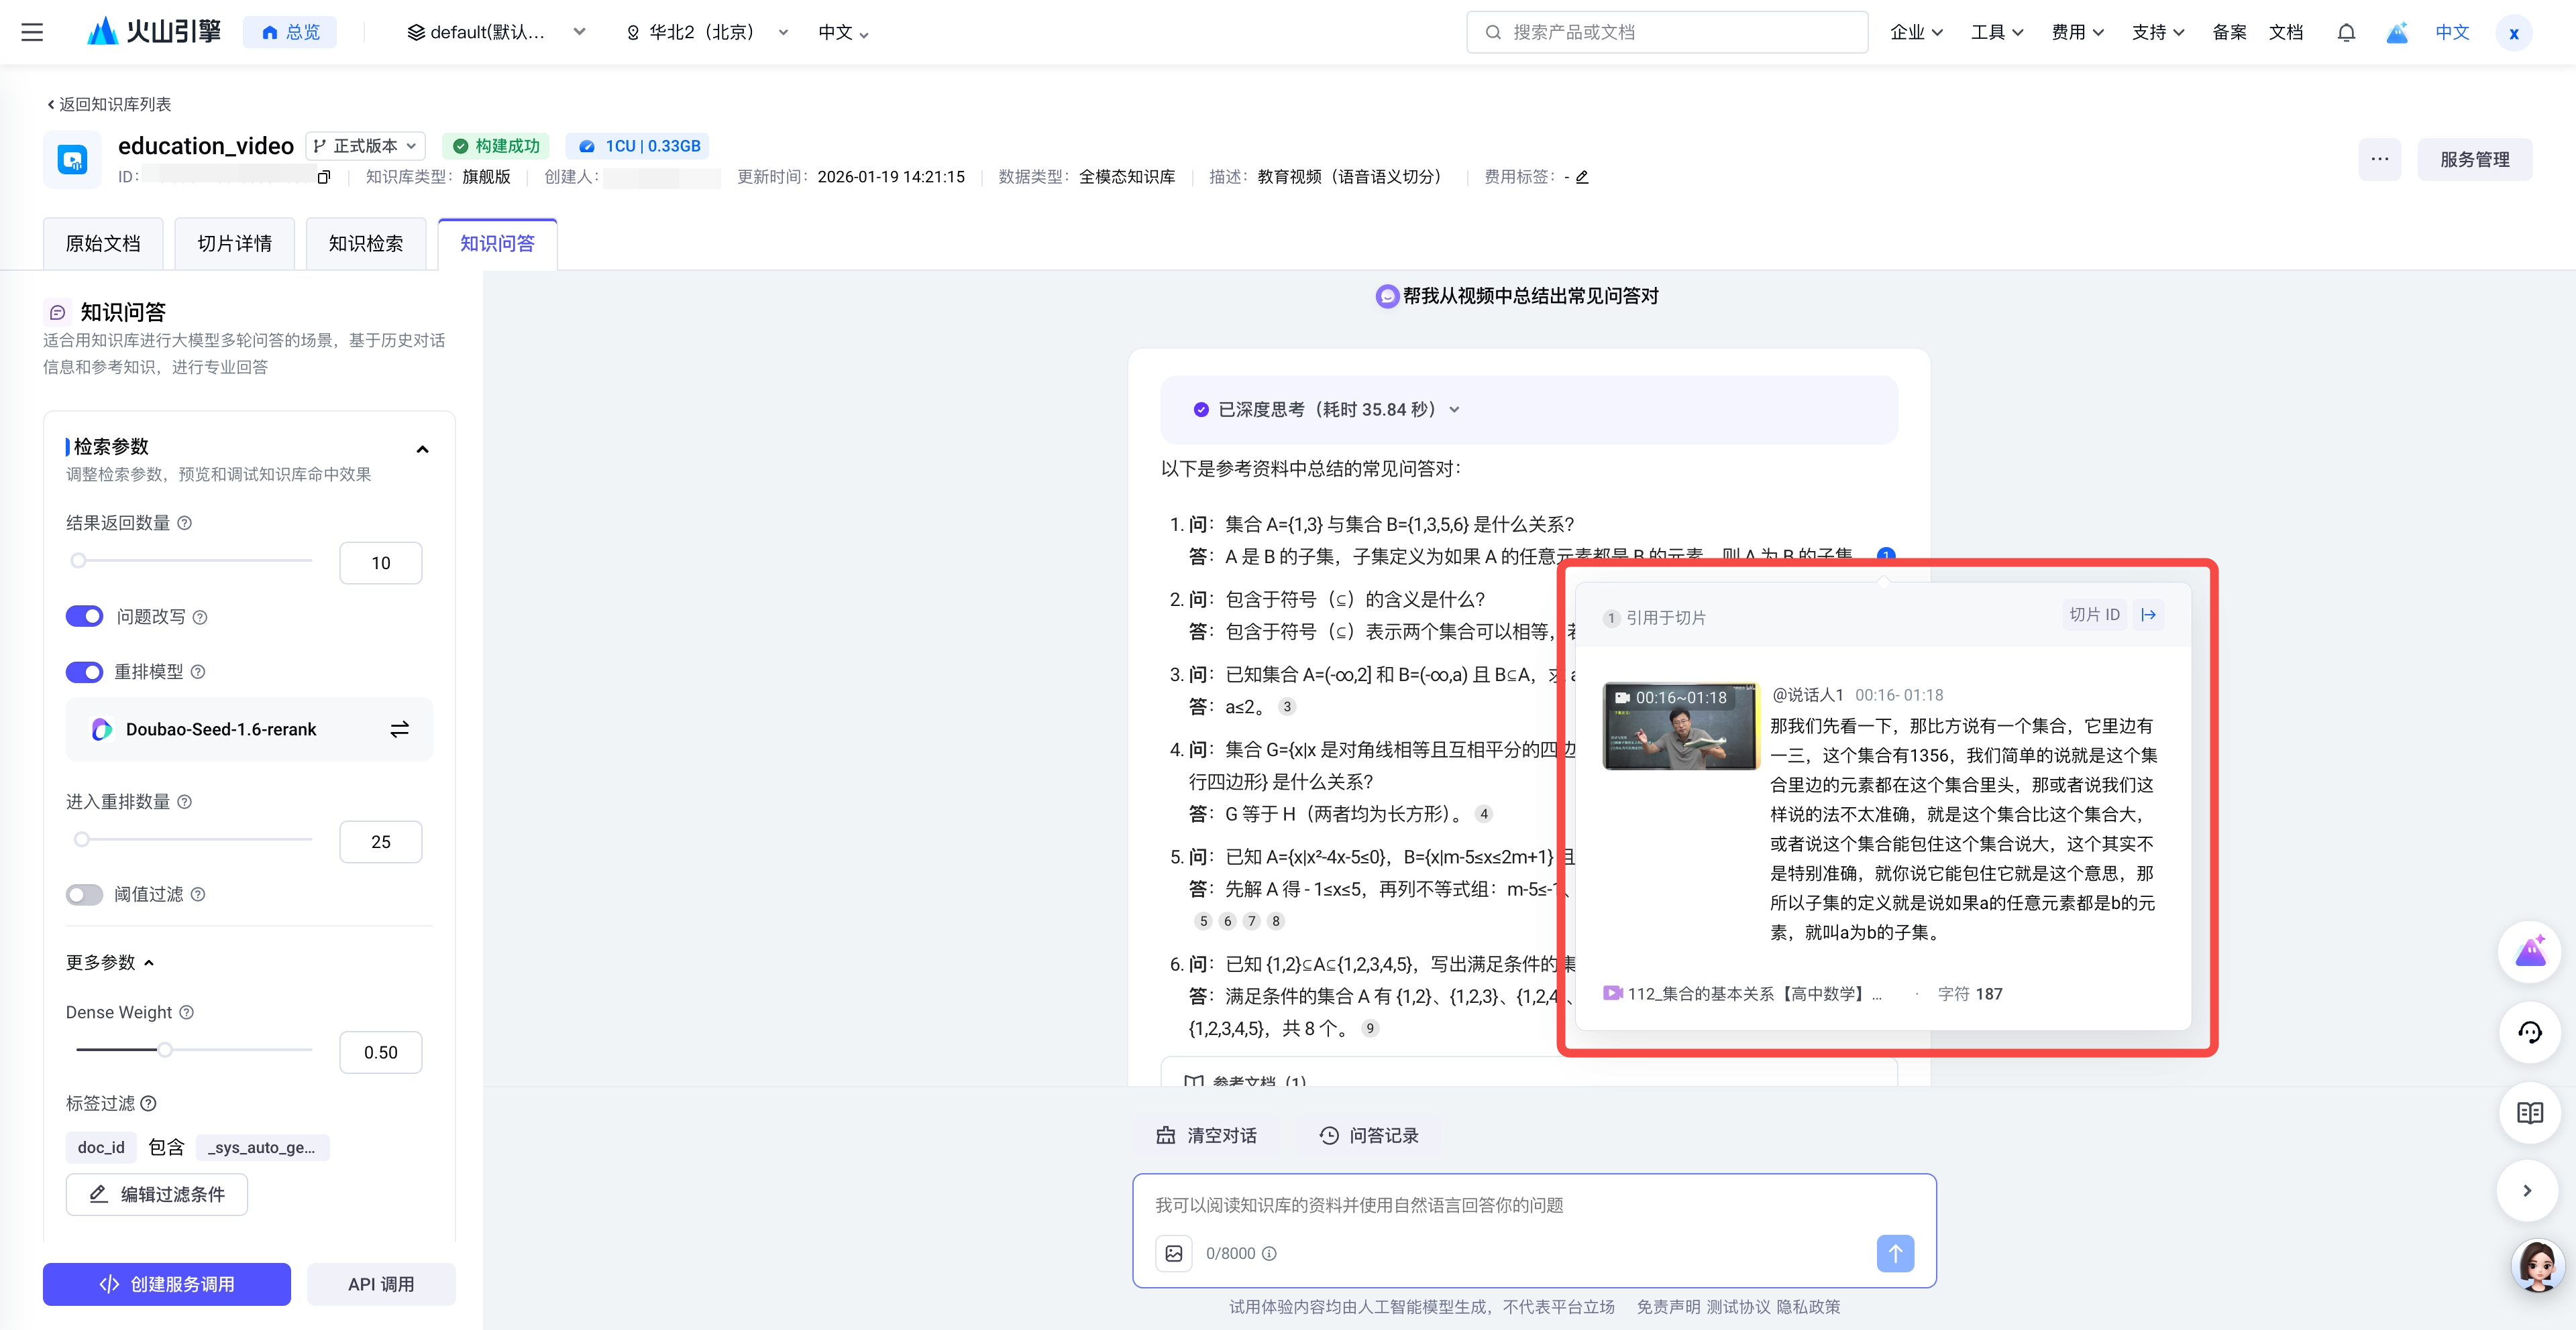Switch to the 知识检索 tab
The width and height of the screenshot is (2576, 1330).
point(365,244)
